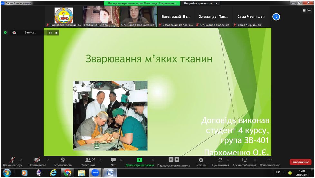This screenshot has height=178, width=315.
Task: Expand arrow next to Доски сообщений
Action: (x=255, y=160)
